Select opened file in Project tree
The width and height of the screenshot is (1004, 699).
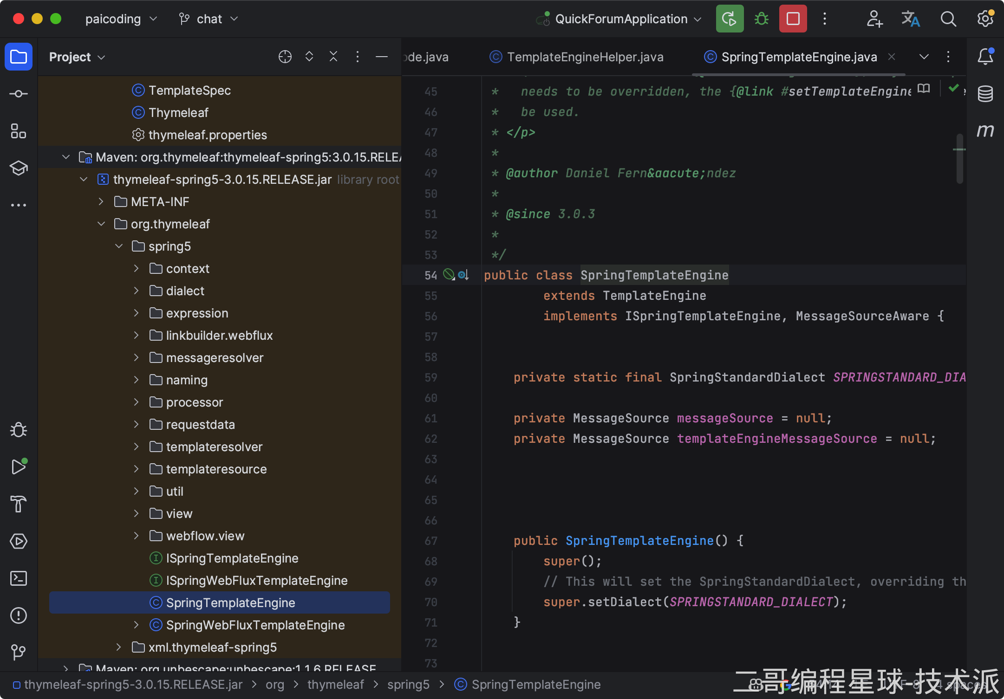(285, 57)
